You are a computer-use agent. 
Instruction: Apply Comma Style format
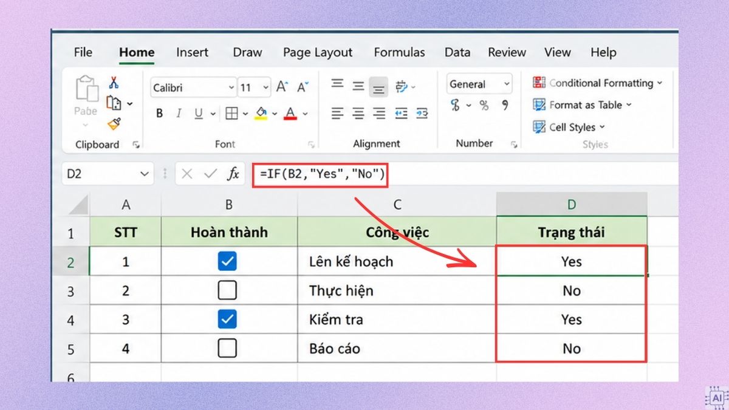505,106
